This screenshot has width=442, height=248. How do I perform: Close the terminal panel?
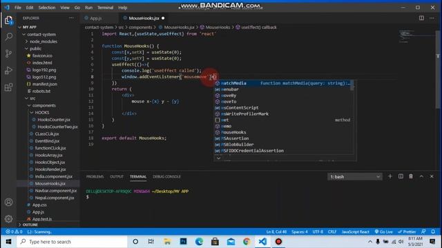tap(432, 176)
